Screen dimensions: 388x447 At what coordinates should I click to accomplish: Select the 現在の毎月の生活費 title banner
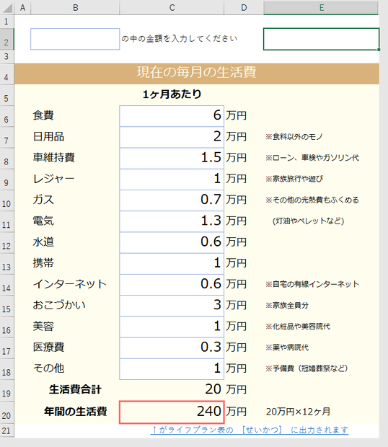point(196,74)
